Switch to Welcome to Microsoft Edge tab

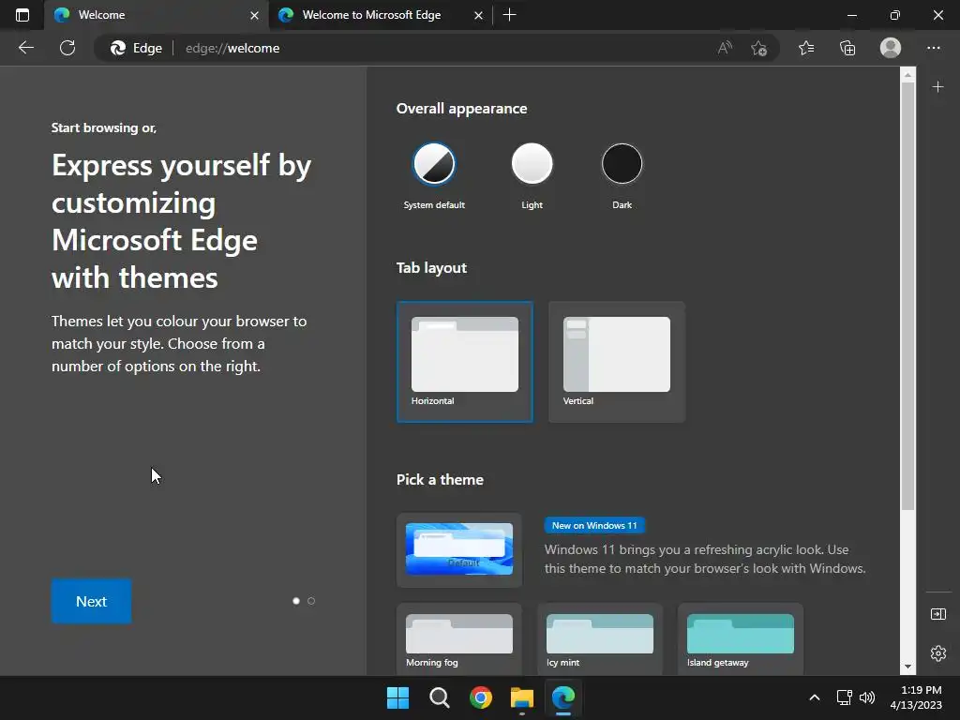tap(381, 15)
